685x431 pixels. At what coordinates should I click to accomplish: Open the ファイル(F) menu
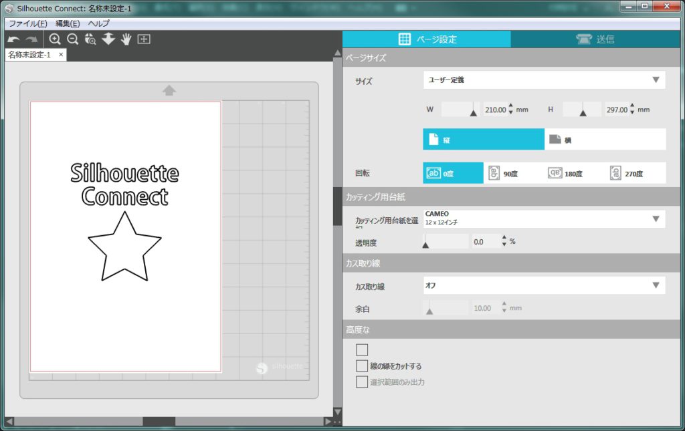pos(28,23)
